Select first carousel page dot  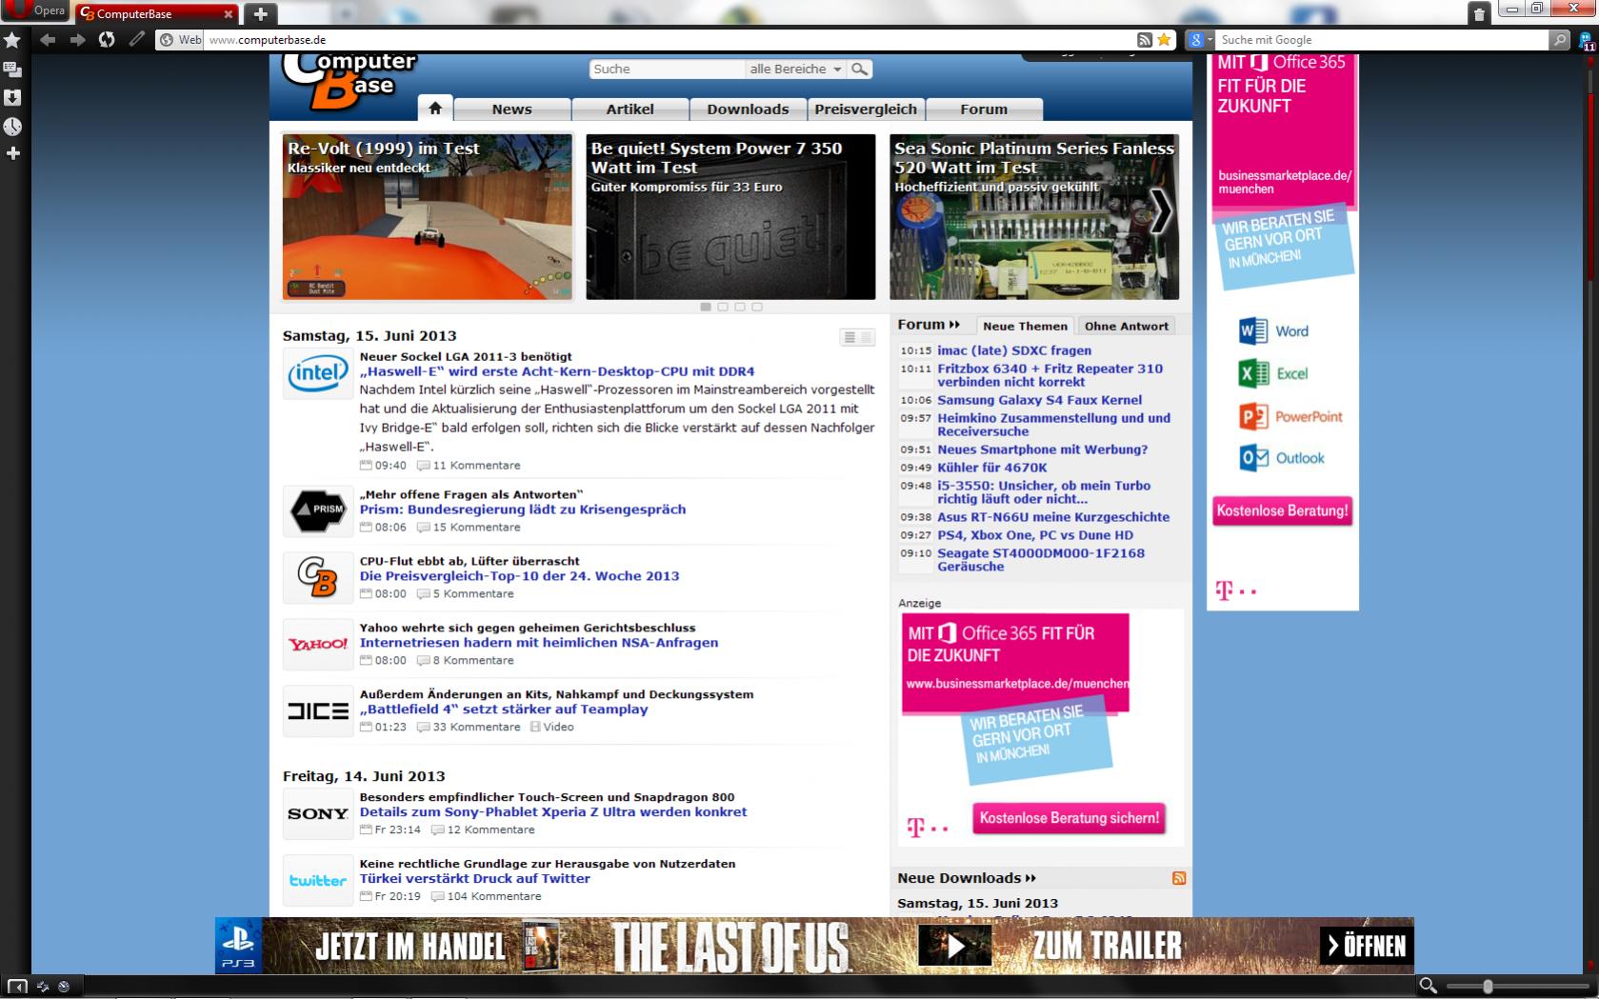tap(706, 307)
